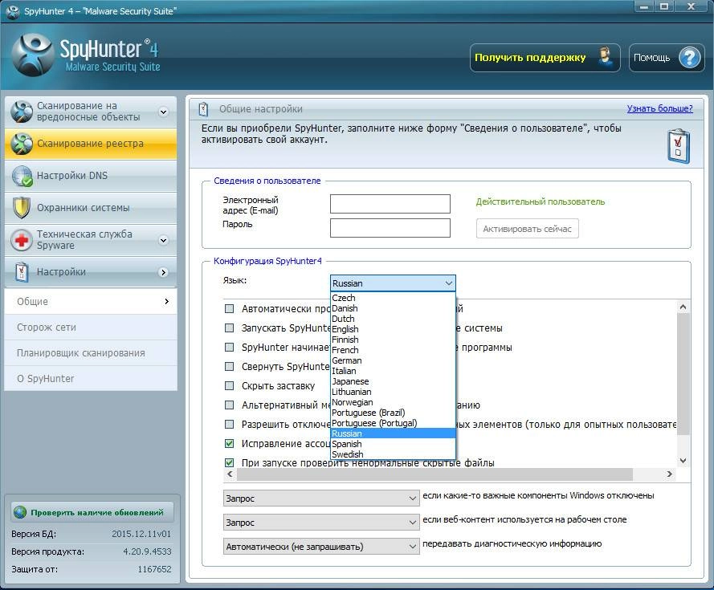Select Portuguese (Brazil) language option
The width and height of the screenshot is (714, 590).
(393, 413)
